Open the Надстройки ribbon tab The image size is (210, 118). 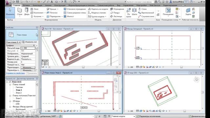pos(141,5)
